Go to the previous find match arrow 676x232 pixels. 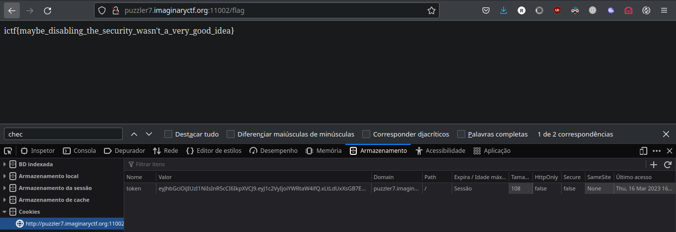(x=134, y=134)
